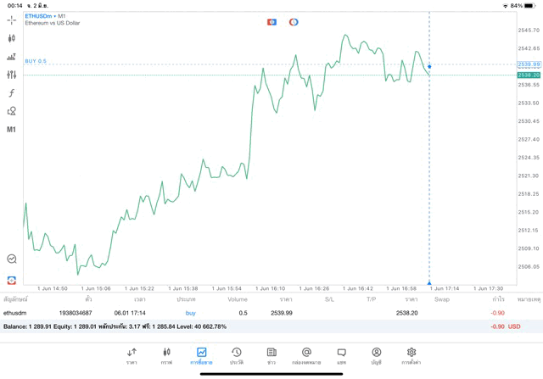Viewport: 543px width, 379px height.
Task: Change chart type using the candlestick icon
Action: pos(12,38)
